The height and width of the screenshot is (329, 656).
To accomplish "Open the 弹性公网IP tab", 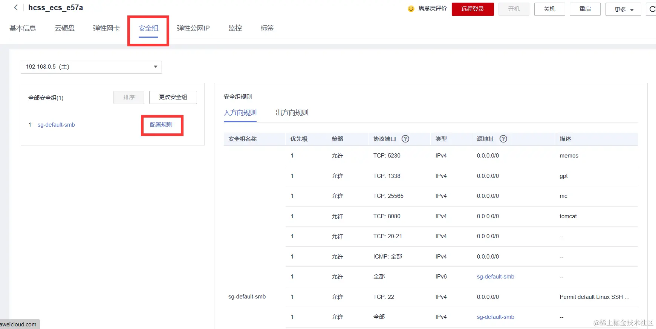I will pos(193,28).
